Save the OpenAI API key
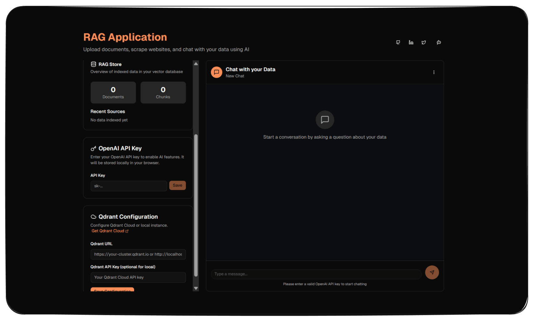 tap(177, 185)
